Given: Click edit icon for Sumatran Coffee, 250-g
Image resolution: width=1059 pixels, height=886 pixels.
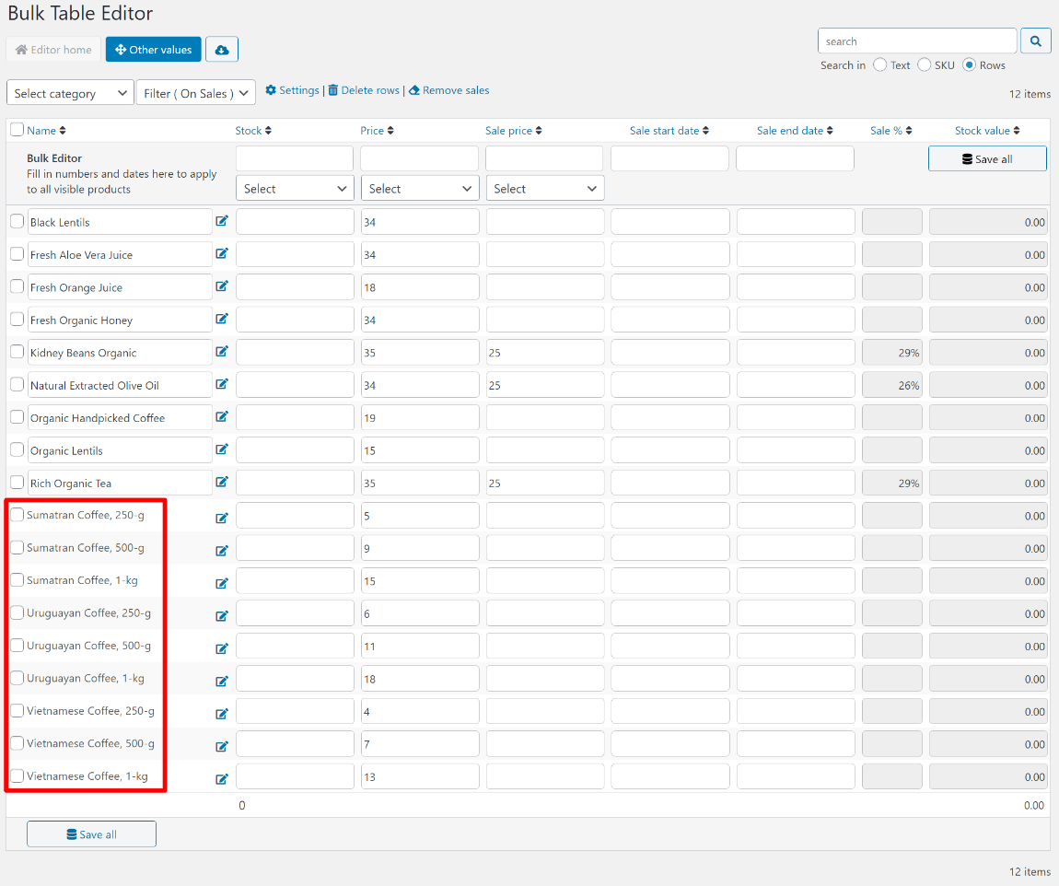Looking at the screenshot, I should coord(222,519).
